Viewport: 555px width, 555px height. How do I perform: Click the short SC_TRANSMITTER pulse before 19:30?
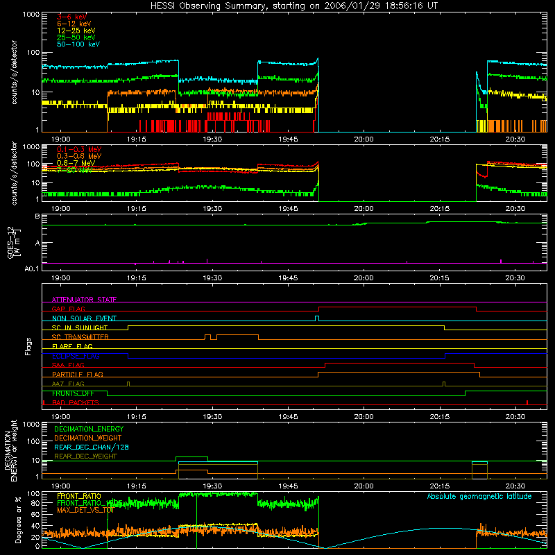(x=207, y=336)
